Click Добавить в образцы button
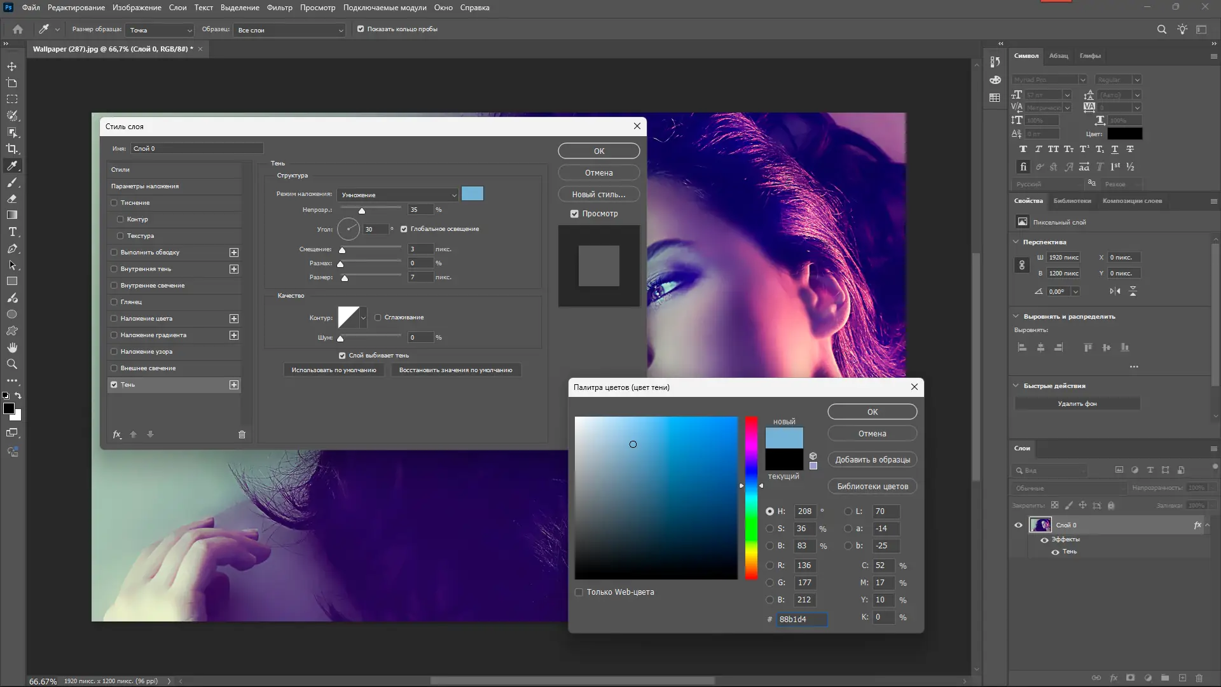This screenshot has height=687, width=1221. click(x=872, y=460)
